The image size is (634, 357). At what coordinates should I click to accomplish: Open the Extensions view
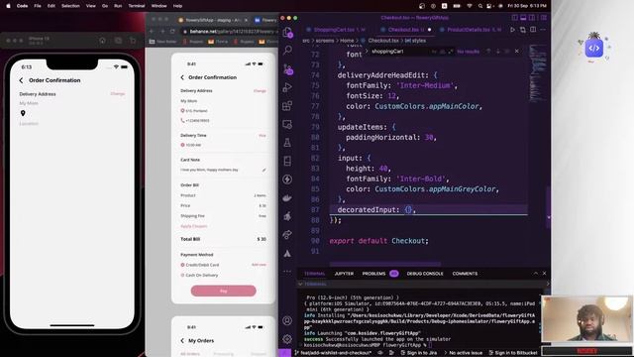point(287,106)
